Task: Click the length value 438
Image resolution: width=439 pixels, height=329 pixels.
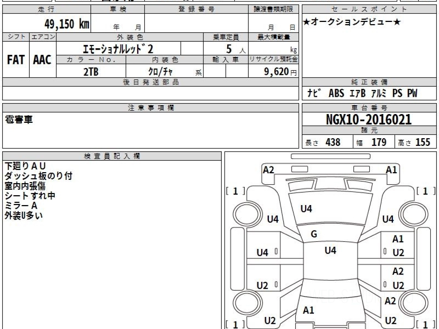Action: click(333, 142)
